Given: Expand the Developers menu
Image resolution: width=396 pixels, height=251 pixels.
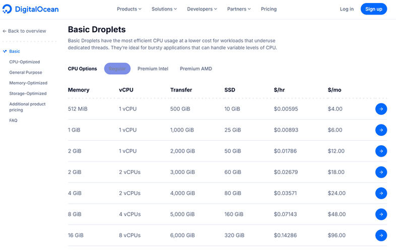Looking at the screenshot, I should click(x=202, y=9).
